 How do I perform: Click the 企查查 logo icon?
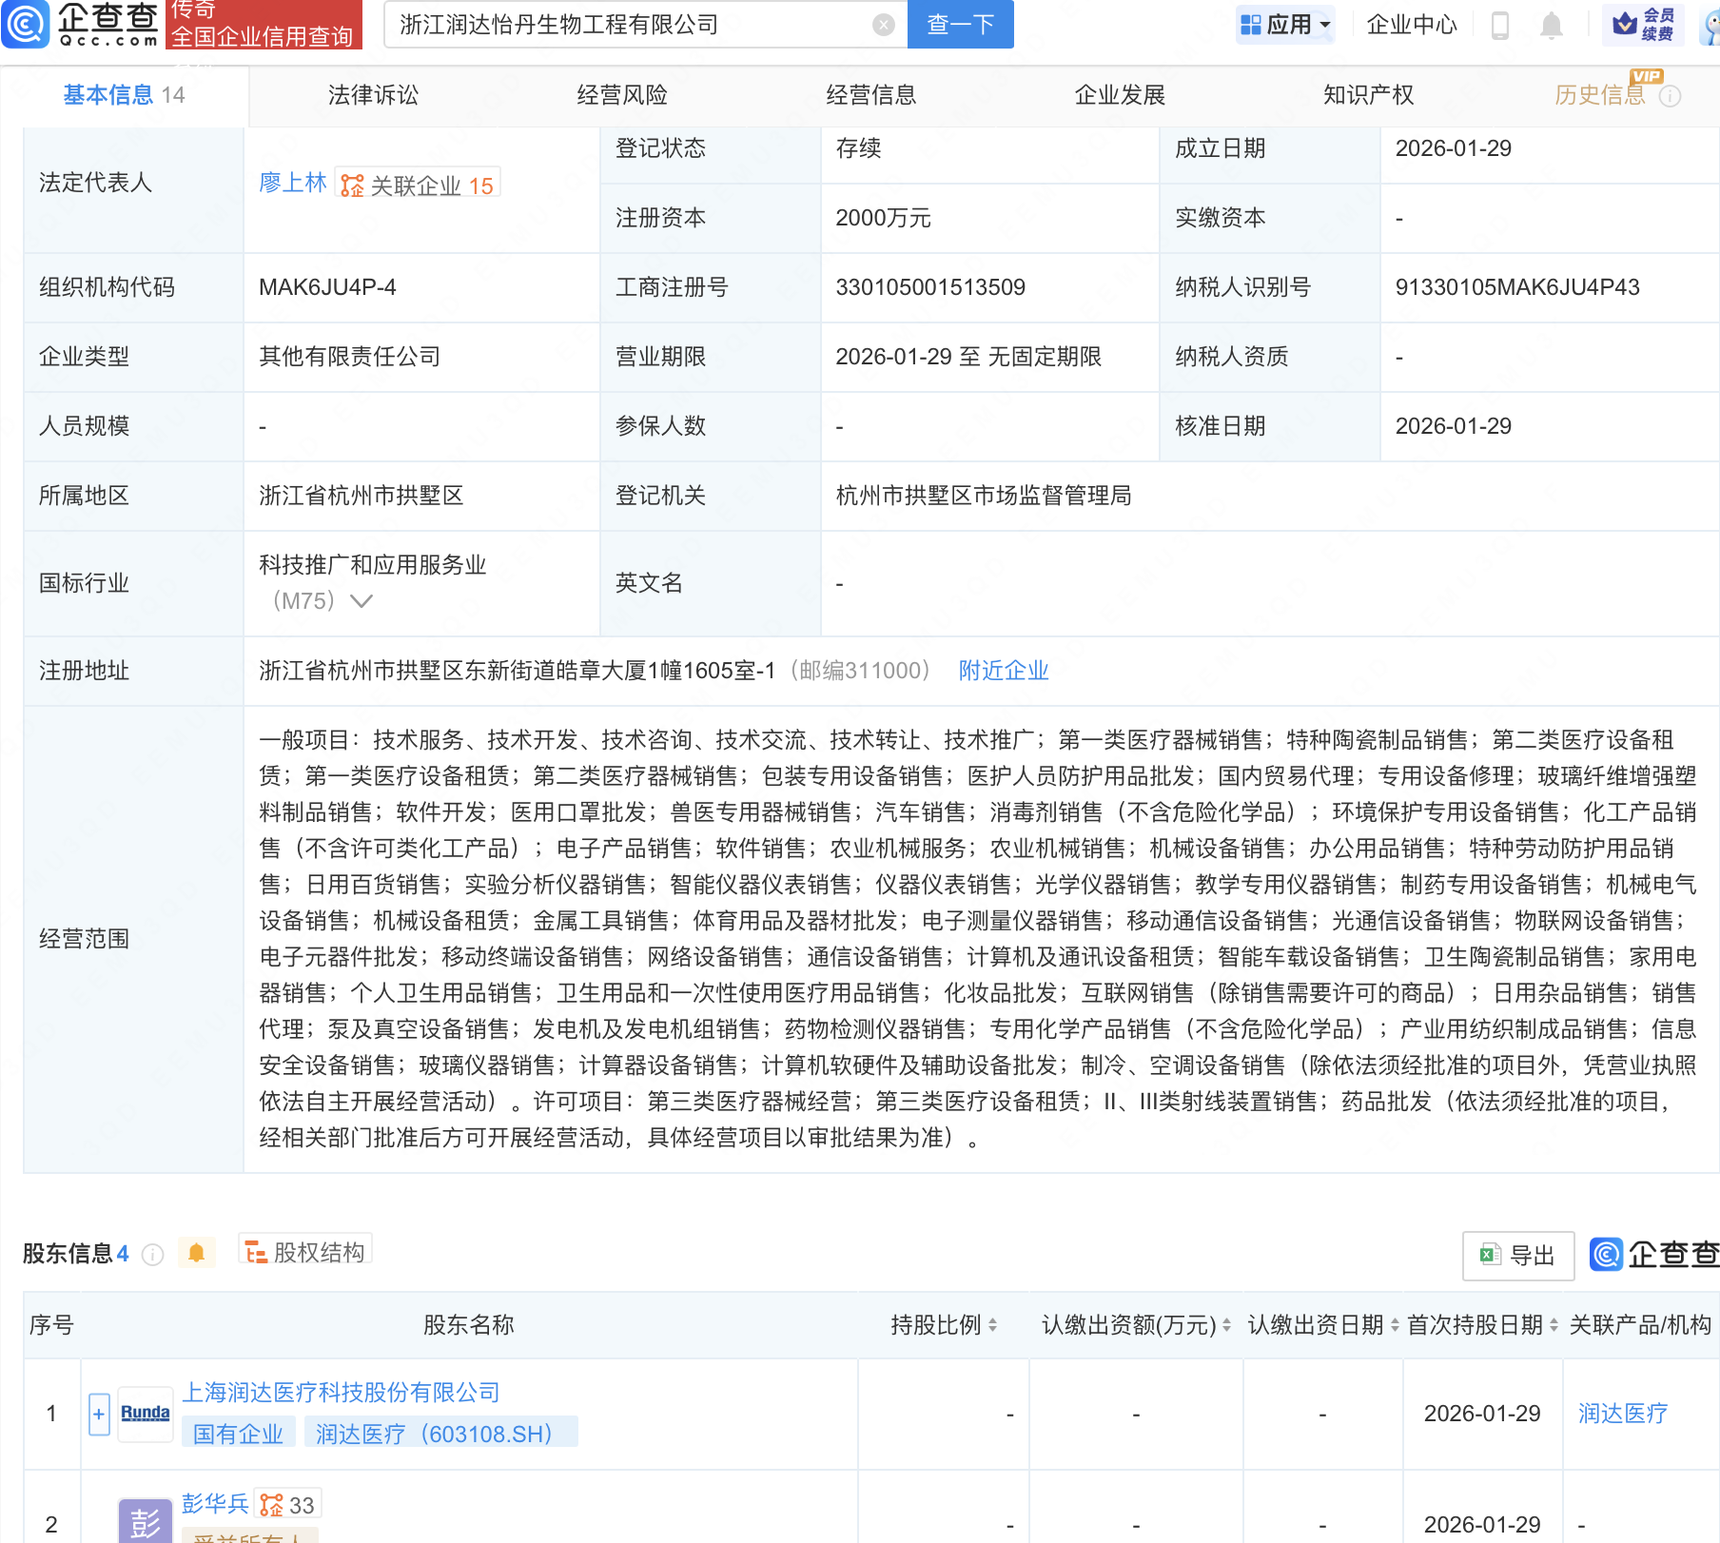point(27,26)
